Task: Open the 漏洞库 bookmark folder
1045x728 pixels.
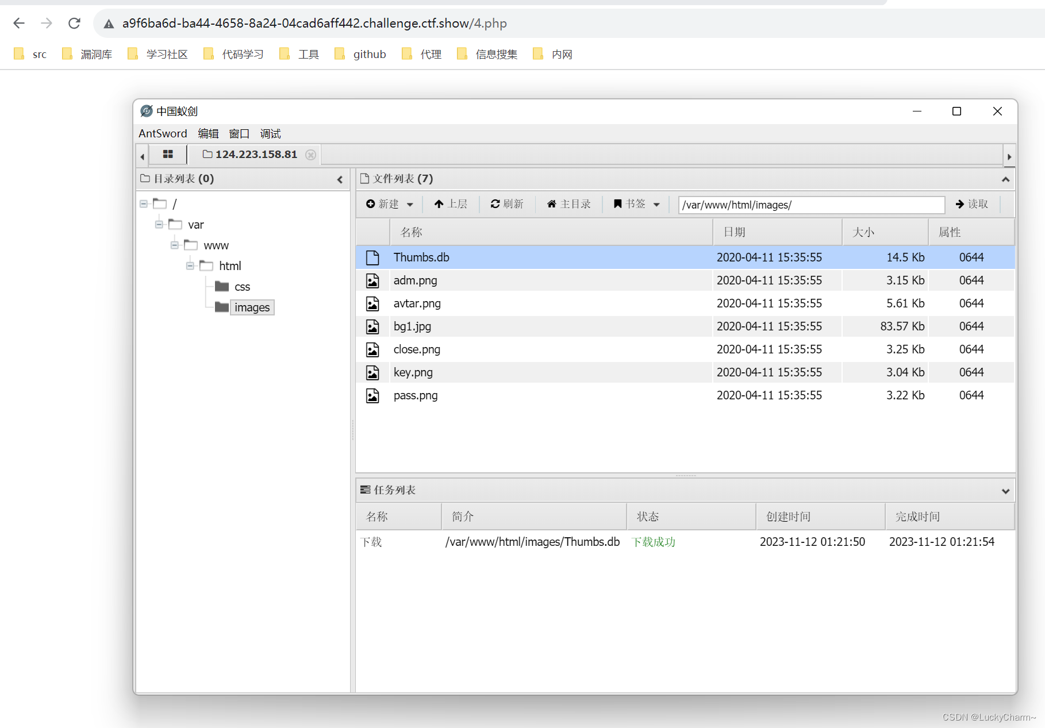Action: (x=87, y=54)
